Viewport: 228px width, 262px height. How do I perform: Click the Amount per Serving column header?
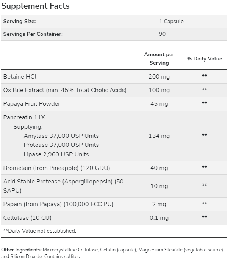[x=159, y=59]
